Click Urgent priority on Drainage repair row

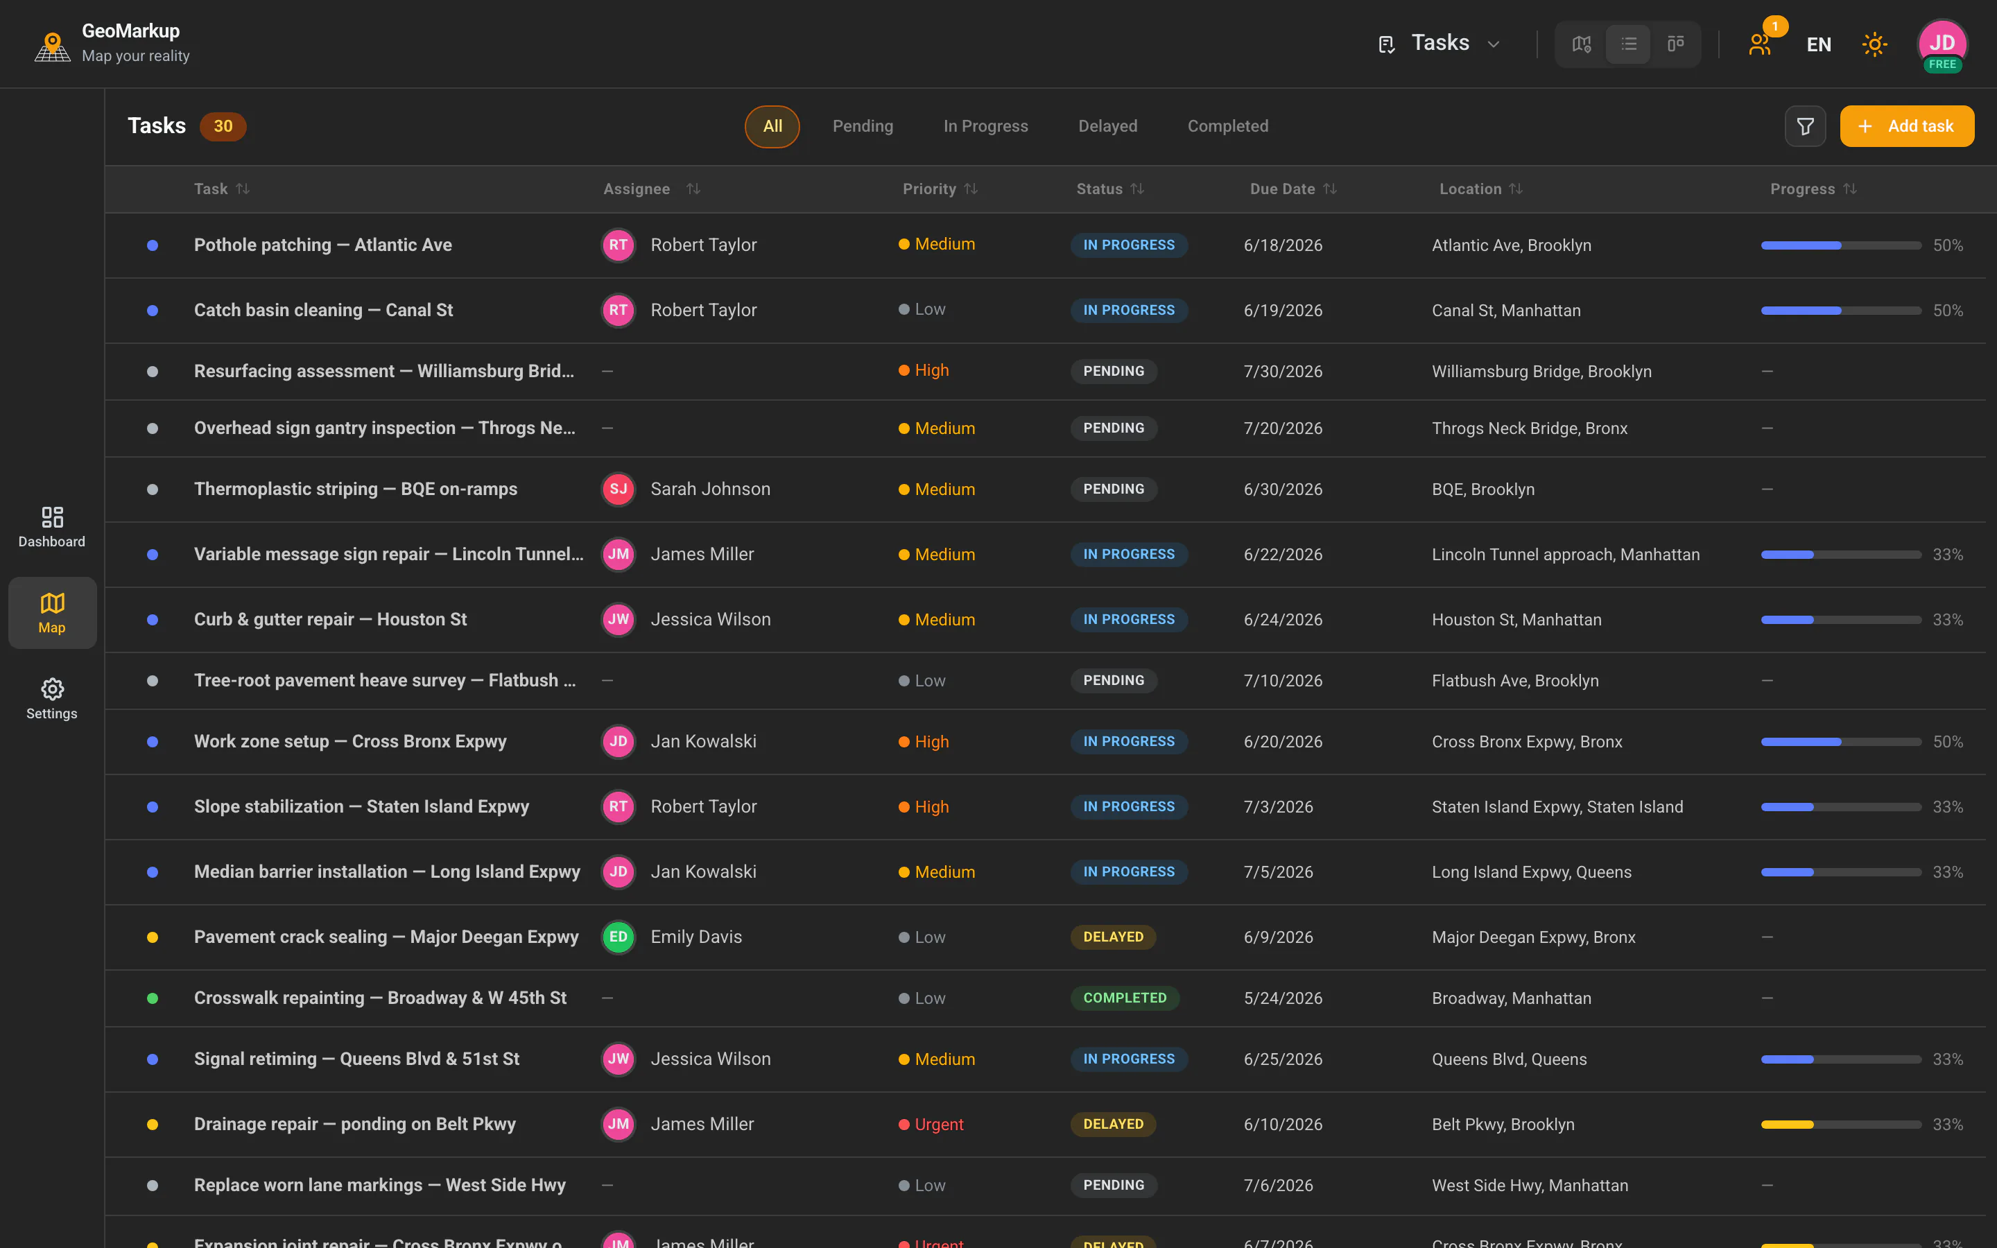(x=931, y=1124)
